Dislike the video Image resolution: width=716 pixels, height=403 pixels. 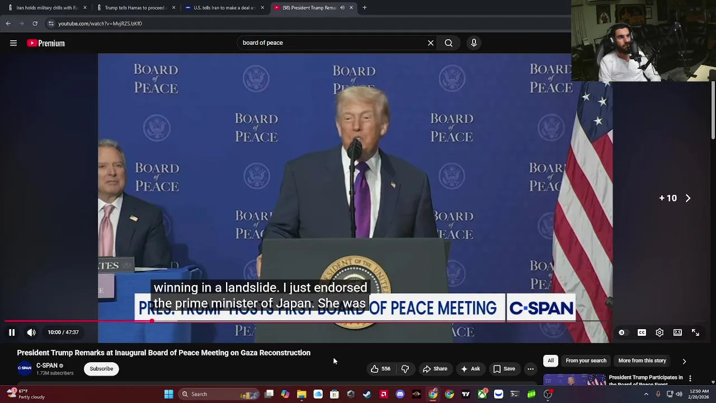coord(405,369)
